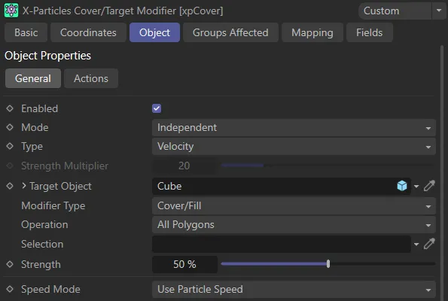Screen dimensions: 448x301
Task: Open Modifier Type dropdown showing Cover/Fill
Action: (x=294, y=206)
